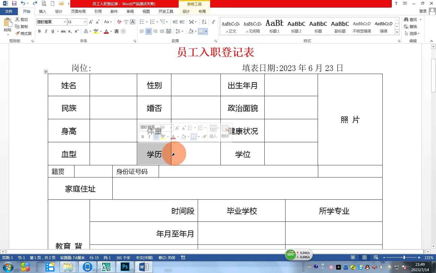Switch to the 插入 (Insert) ribbon tab
The width and height of the screenshot is (436, 273).
pos(42,12)
